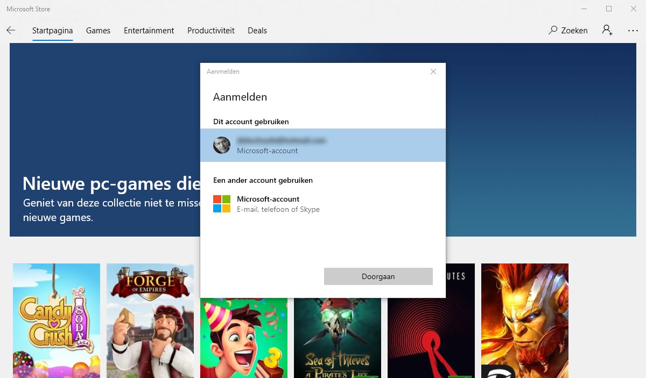Image resolution: width=646 pixels, height=378 pixels.
Task: Open the birthday party hat game tile
Action: 244,338
